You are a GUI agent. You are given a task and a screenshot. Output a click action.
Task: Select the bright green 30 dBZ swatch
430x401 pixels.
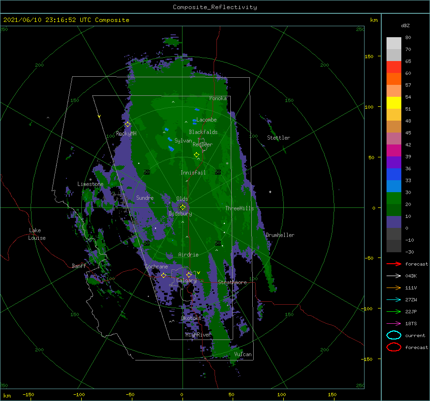pyautogui.click(x=394, y=198)
